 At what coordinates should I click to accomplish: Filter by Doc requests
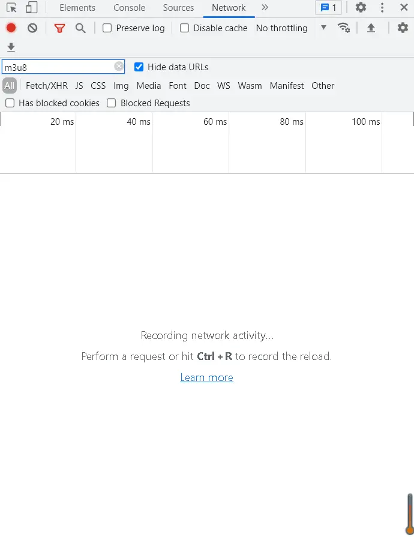click(x=202, y=86)
